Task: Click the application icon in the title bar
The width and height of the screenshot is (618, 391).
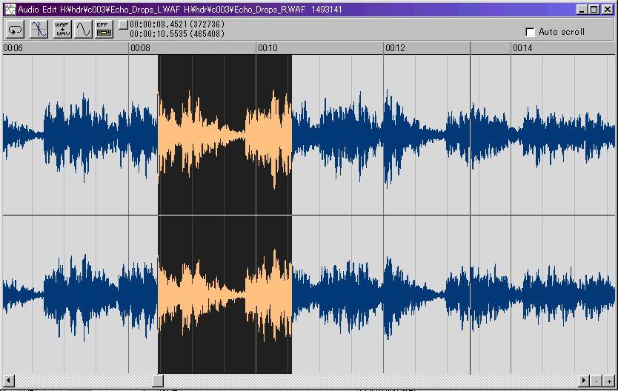Action: (x=10, y=10)
